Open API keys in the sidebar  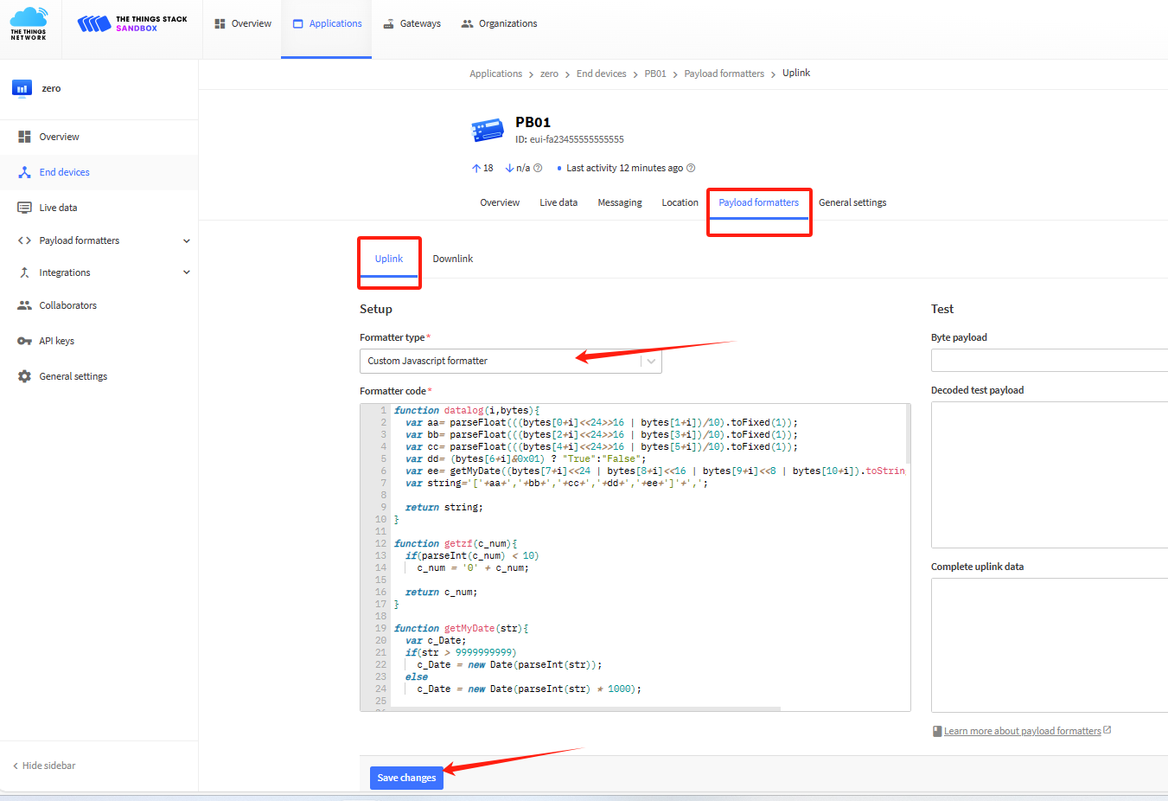(x=99, y=341)
